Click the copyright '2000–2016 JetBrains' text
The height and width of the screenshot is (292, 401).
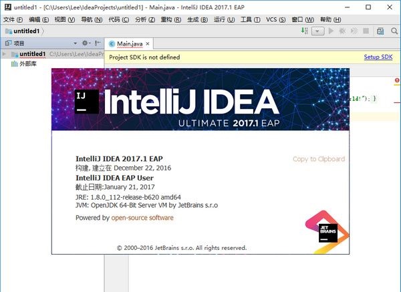(182, 248)
